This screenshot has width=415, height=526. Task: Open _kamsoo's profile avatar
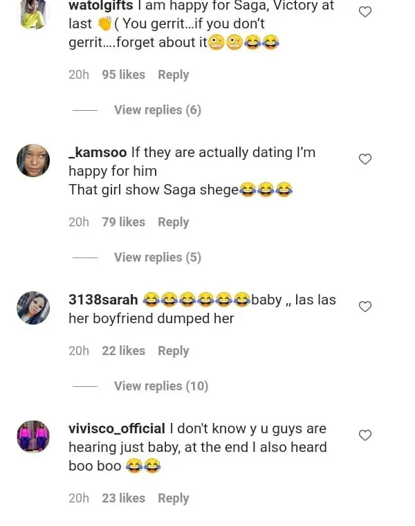(x=33, y=161)
